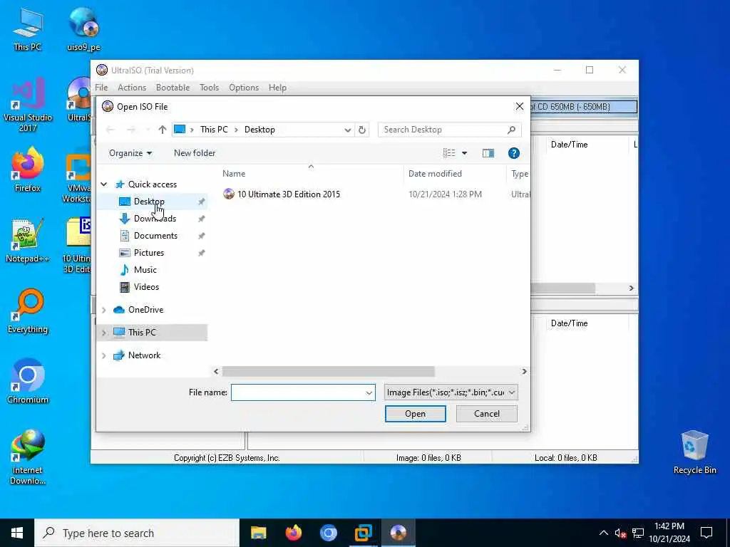Expand OneDrive tree node
The image size is (730, 547).
point(104,310)
